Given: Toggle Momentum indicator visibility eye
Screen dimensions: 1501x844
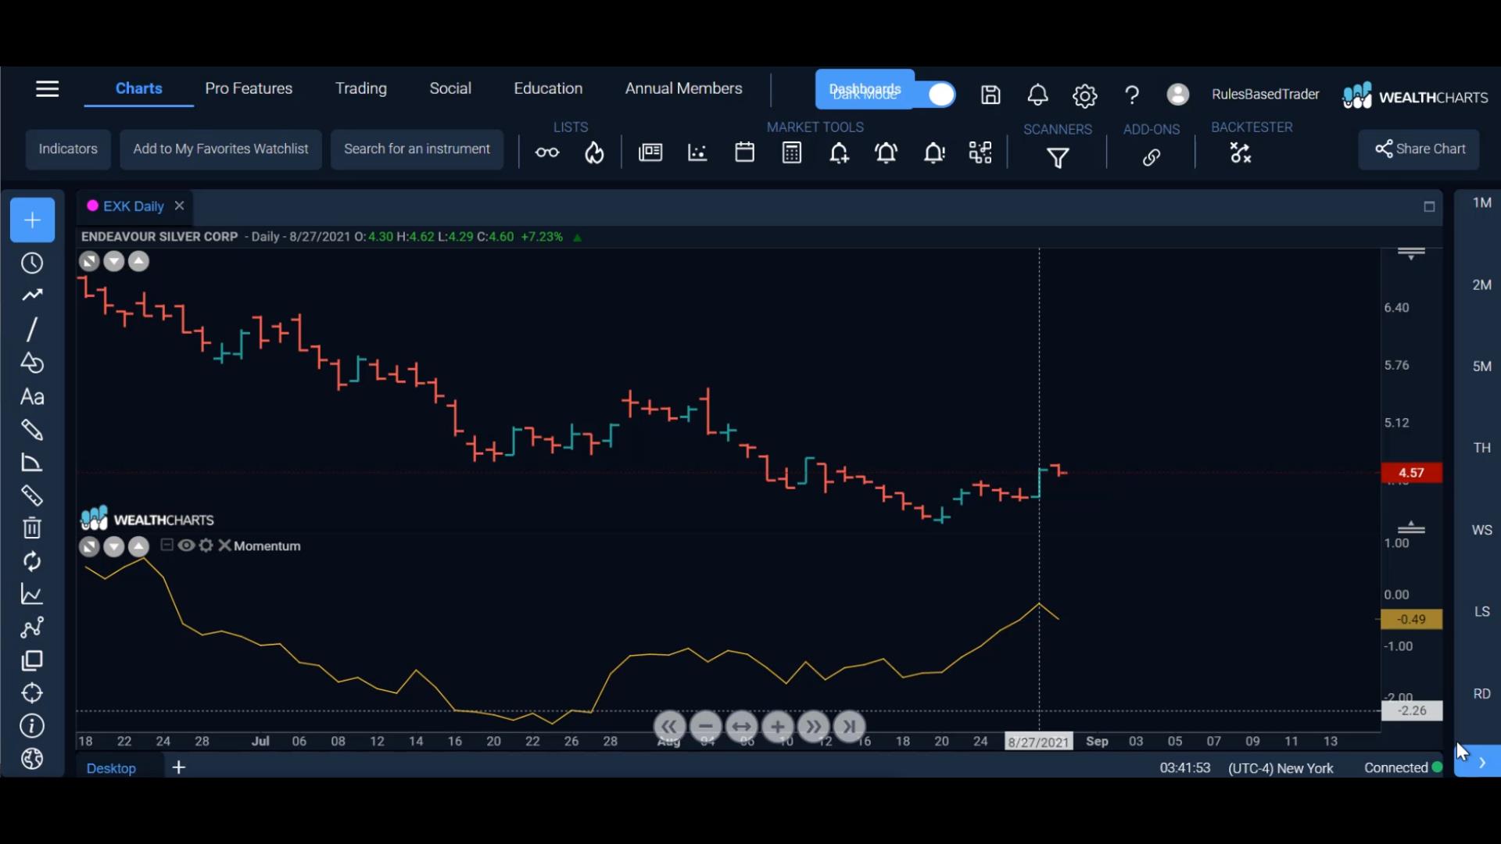Looking at the screenshot, I should click(186, 545).
